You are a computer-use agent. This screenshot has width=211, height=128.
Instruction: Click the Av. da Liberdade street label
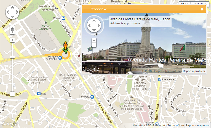(x=105, y=113)
